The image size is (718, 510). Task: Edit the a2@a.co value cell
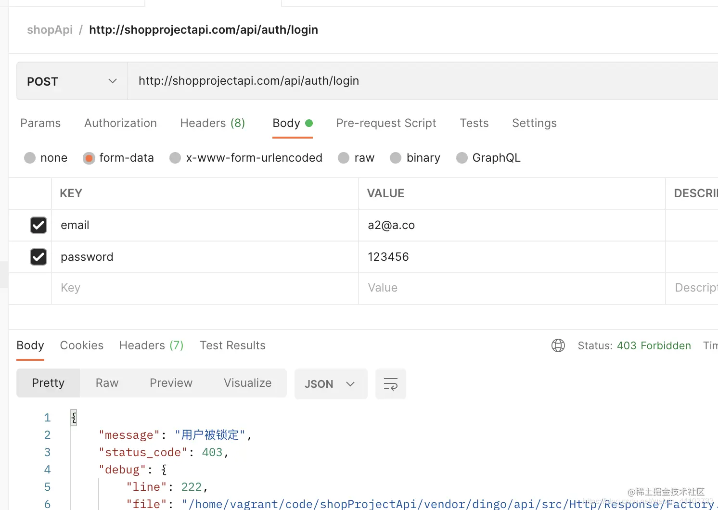(x=512, y=225)
